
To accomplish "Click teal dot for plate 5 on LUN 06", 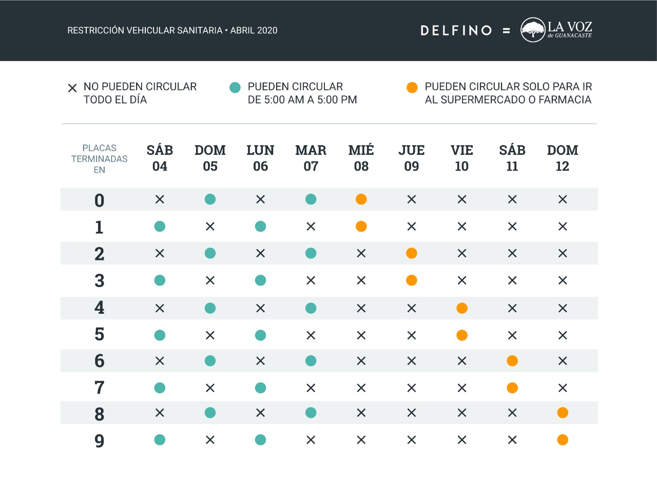I will 261,335.
